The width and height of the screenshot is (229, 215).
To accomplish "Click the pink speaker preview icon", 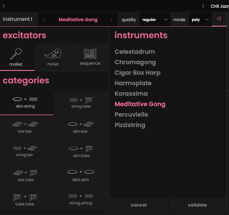I will 219,19.
